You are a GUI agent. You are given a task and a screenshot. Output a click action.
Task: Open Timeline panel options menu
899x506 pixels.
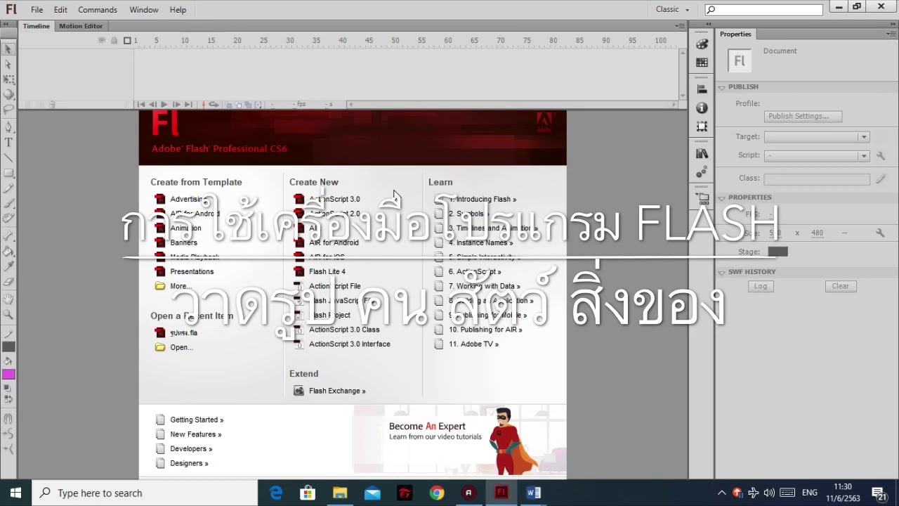(679, 26)
